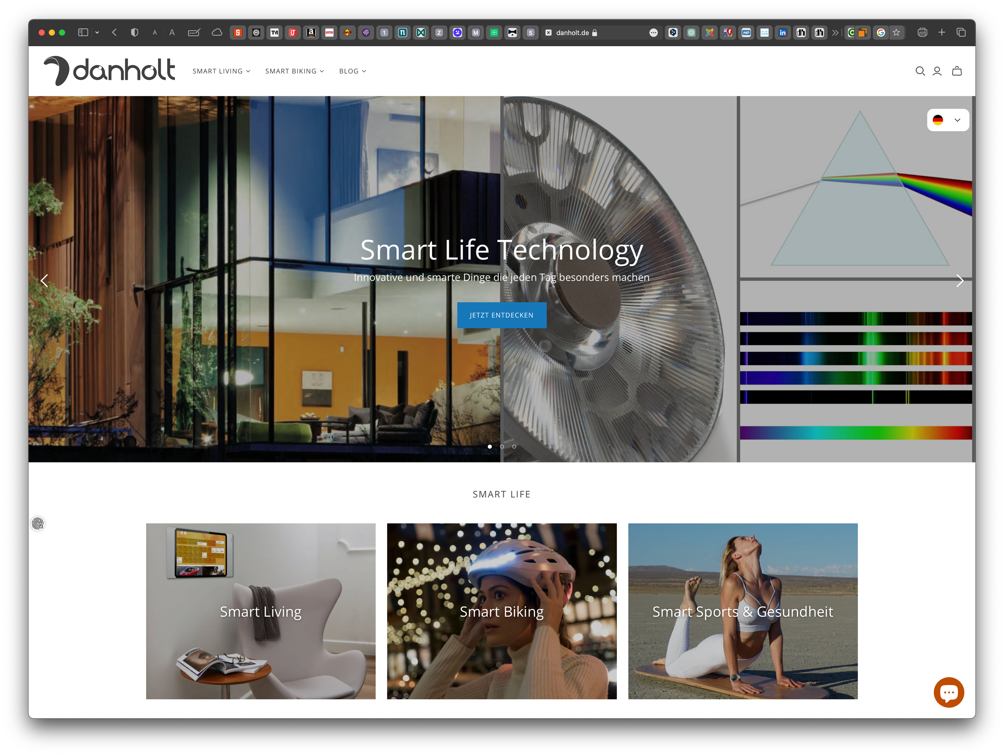
Task: Select the third slideshow dot
Action: (514, 446)
